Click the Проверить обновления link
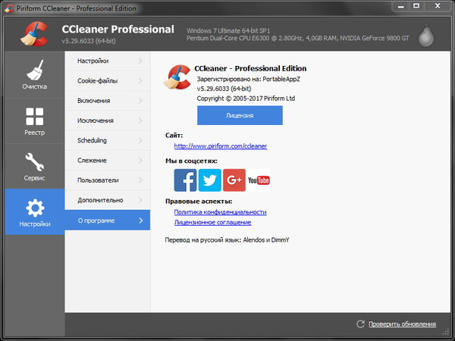455x341 pixels. [x=402, y=324]
